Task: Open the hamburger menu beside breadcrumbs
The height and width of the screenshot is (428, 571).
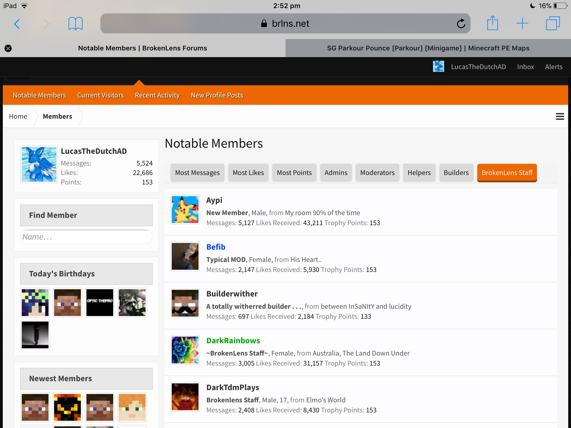Action: 560,116
